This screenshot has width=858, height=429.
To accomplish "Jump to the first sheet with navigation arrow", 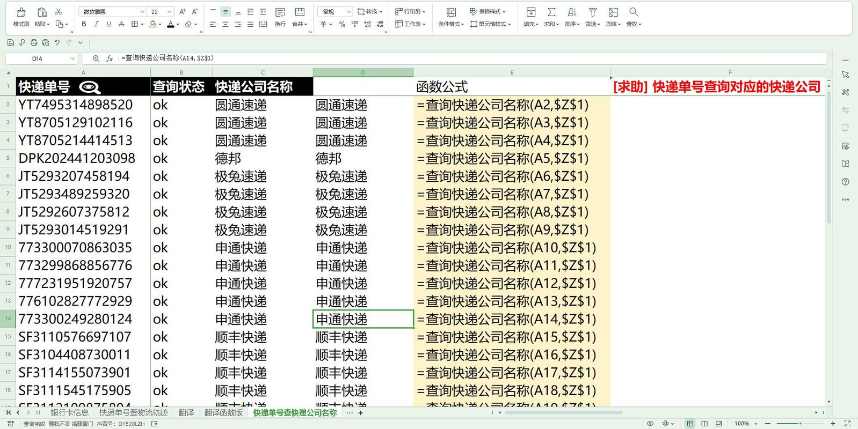I will [9, 413].
